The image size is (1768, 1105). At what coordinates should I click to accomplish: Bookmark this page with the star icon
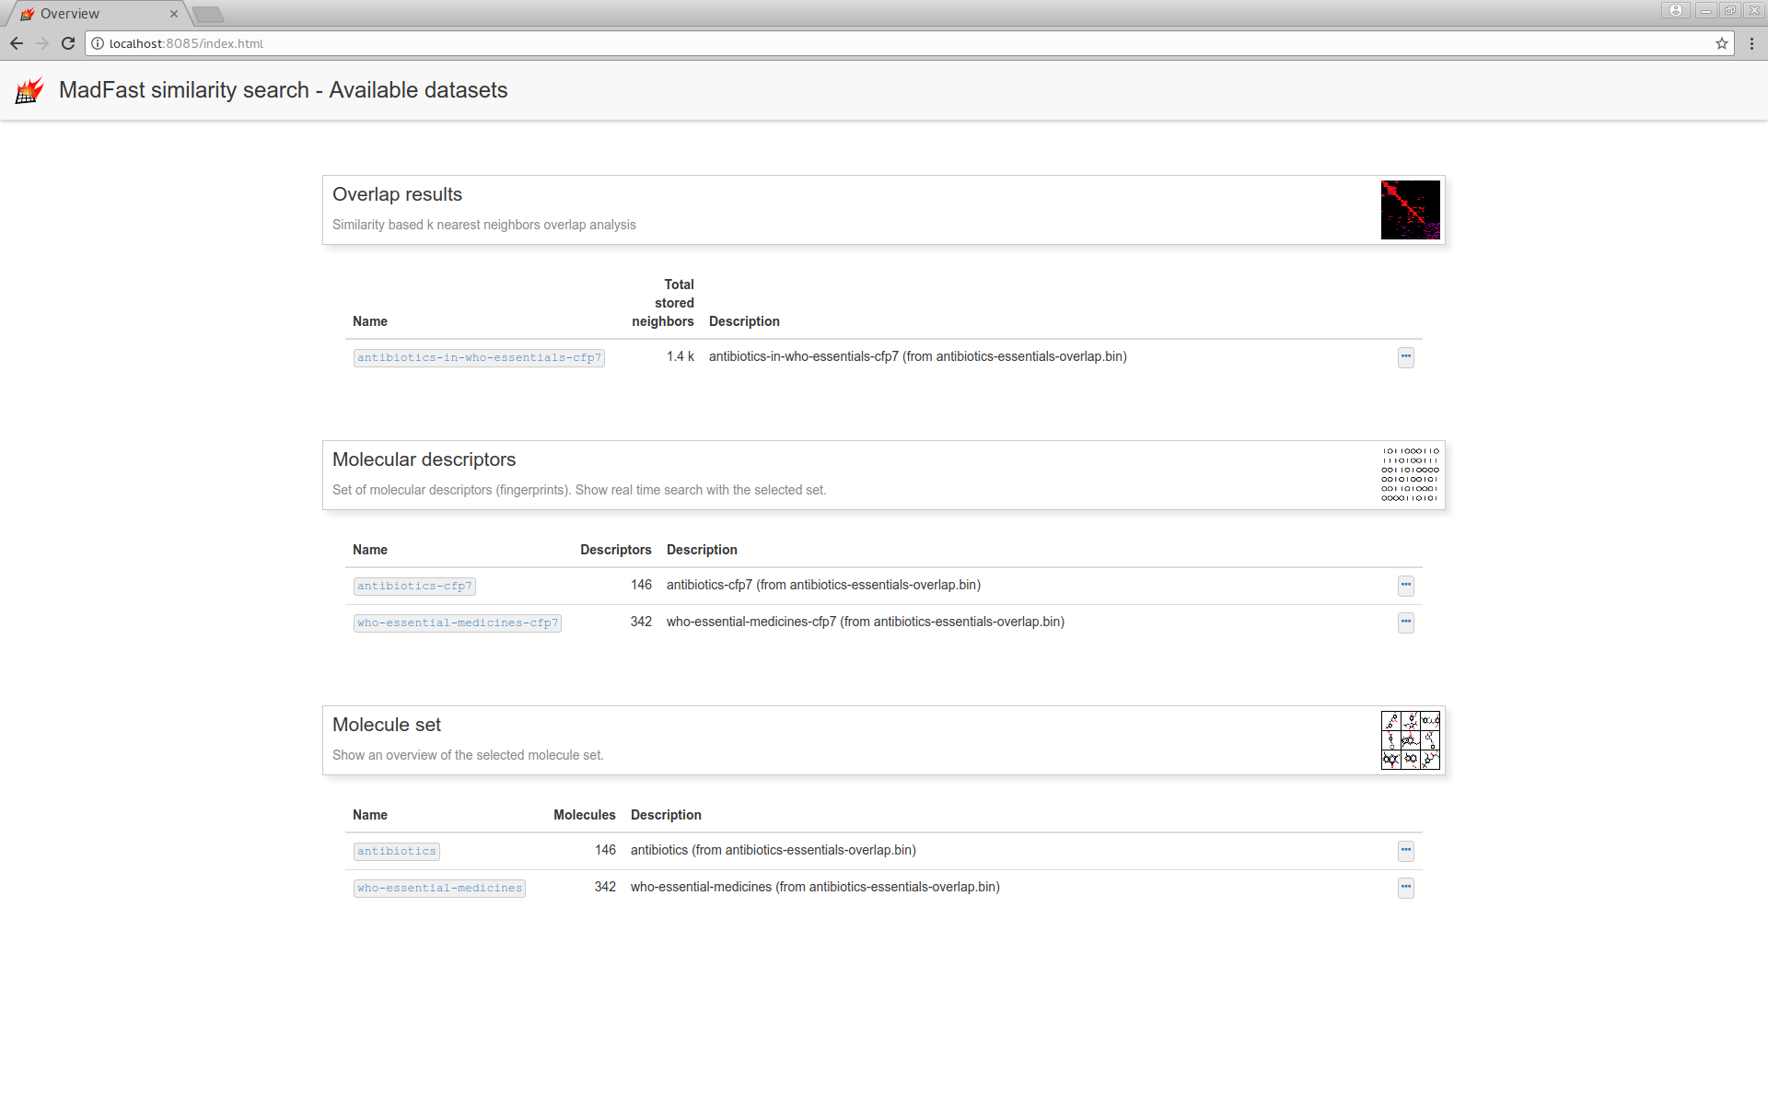pos(1721,43)
